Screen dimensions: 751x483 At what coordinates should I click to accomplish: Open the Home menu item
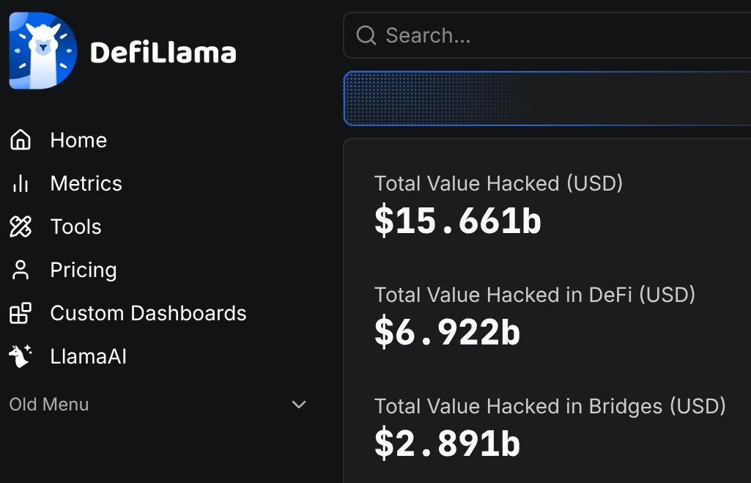(78, 141)
